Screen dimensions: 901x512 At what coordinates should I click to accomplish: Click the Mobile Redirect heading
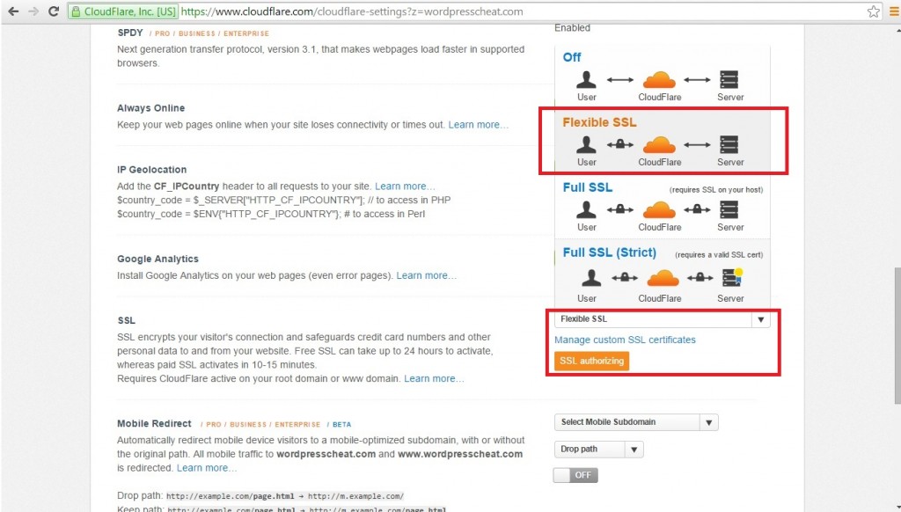coord(154,423)
